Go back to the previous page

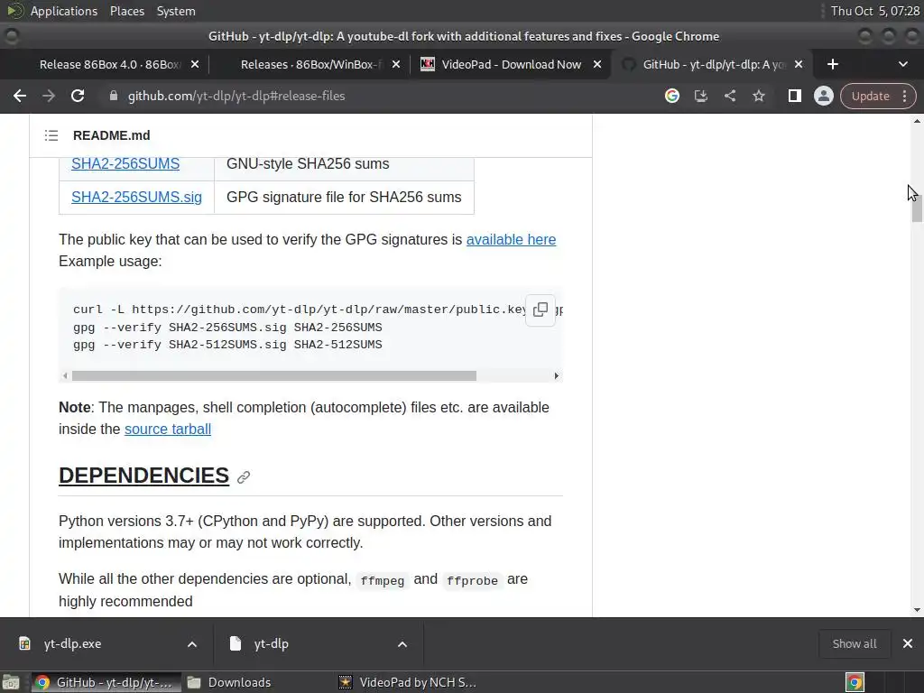pos(20,96)
